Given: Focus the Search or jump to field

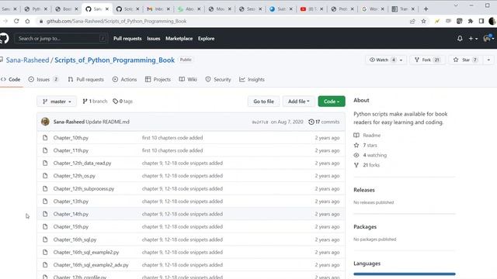Looking at the screenshot, I should [61, 38].
